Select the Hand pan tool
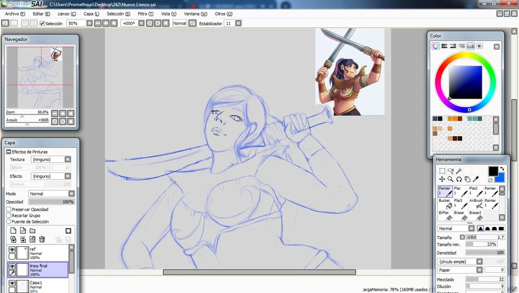519x293 pixels. pos(468,179)
